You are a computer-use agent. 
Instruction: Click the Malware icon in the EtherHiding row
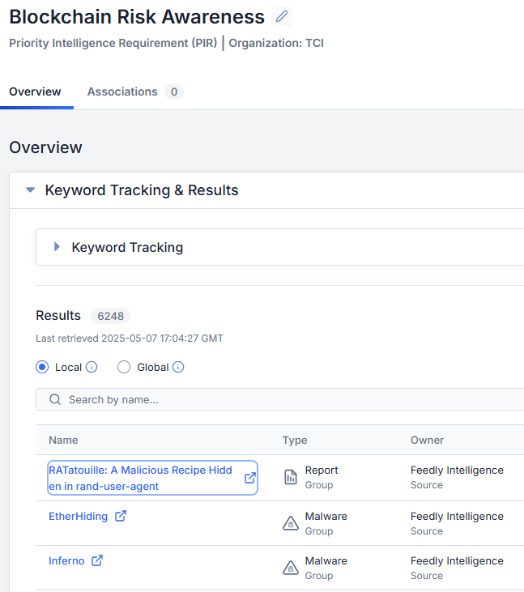point(291,523)
